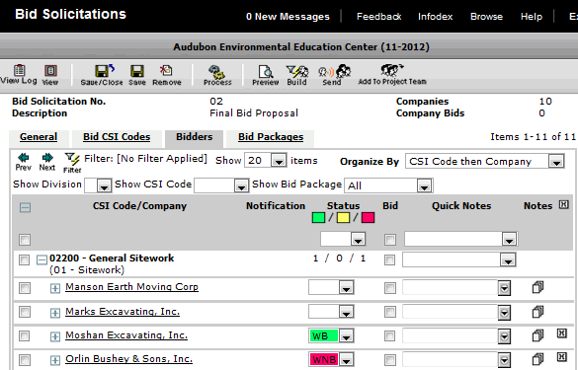The width and height of the screenshot is (578, 370).
Task: Click the Build toolbar icon
Action: pos(297,75)
